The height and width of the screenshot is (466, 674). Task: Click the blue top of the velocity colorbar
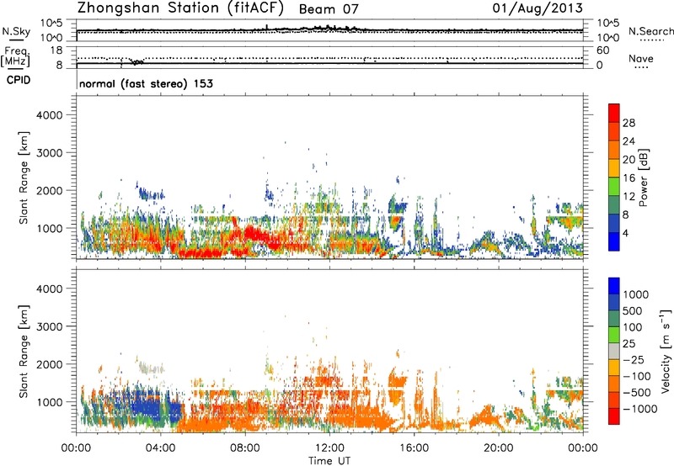(x=614, y=286)
